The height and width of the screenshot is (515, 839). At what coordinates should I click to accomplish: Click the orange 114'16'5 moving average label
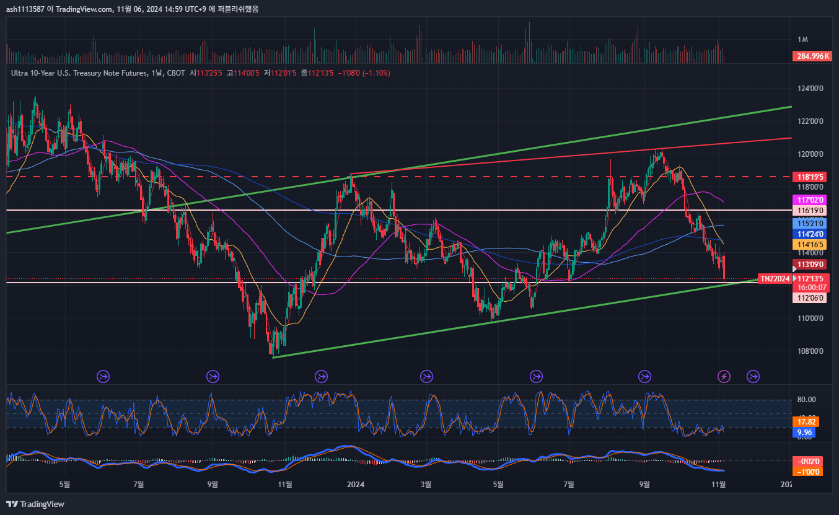pyautogui.click(x=810, y=245)
